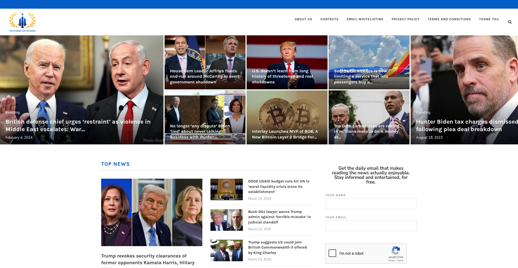Open the DOGE USAID budget cuts thumbnail
Viewport: 518px width, 268px height.
pyautogui.click(x=227, y=189)
